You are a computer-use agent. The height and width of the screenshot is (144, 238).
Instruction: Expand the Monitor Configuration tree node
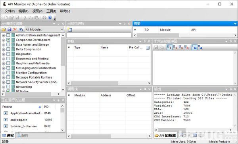click(x=4, y=73)
